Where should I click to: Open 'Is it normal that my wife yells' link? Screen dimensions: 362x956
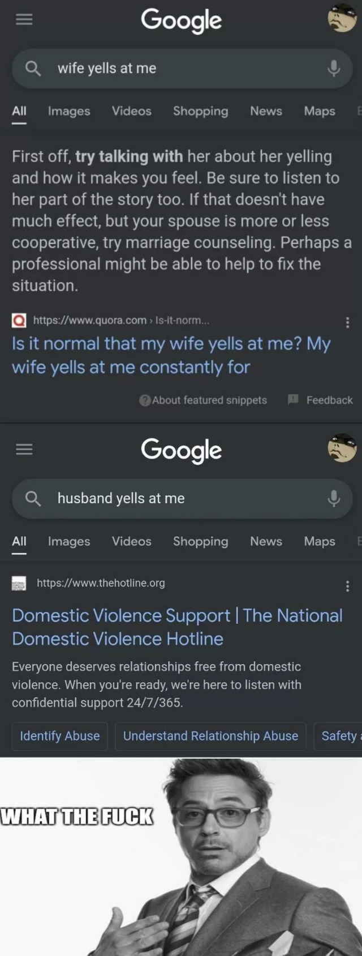tap(171, 355)
